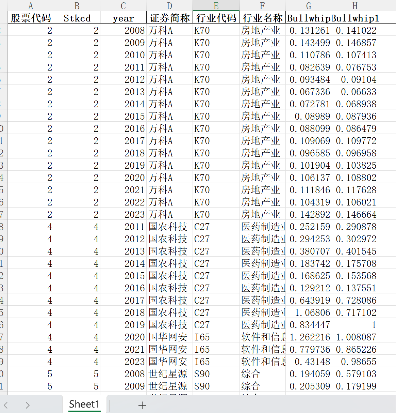Click the header cell 'Stkcd'
Screen dimensions: 396x413
point(77,18)
